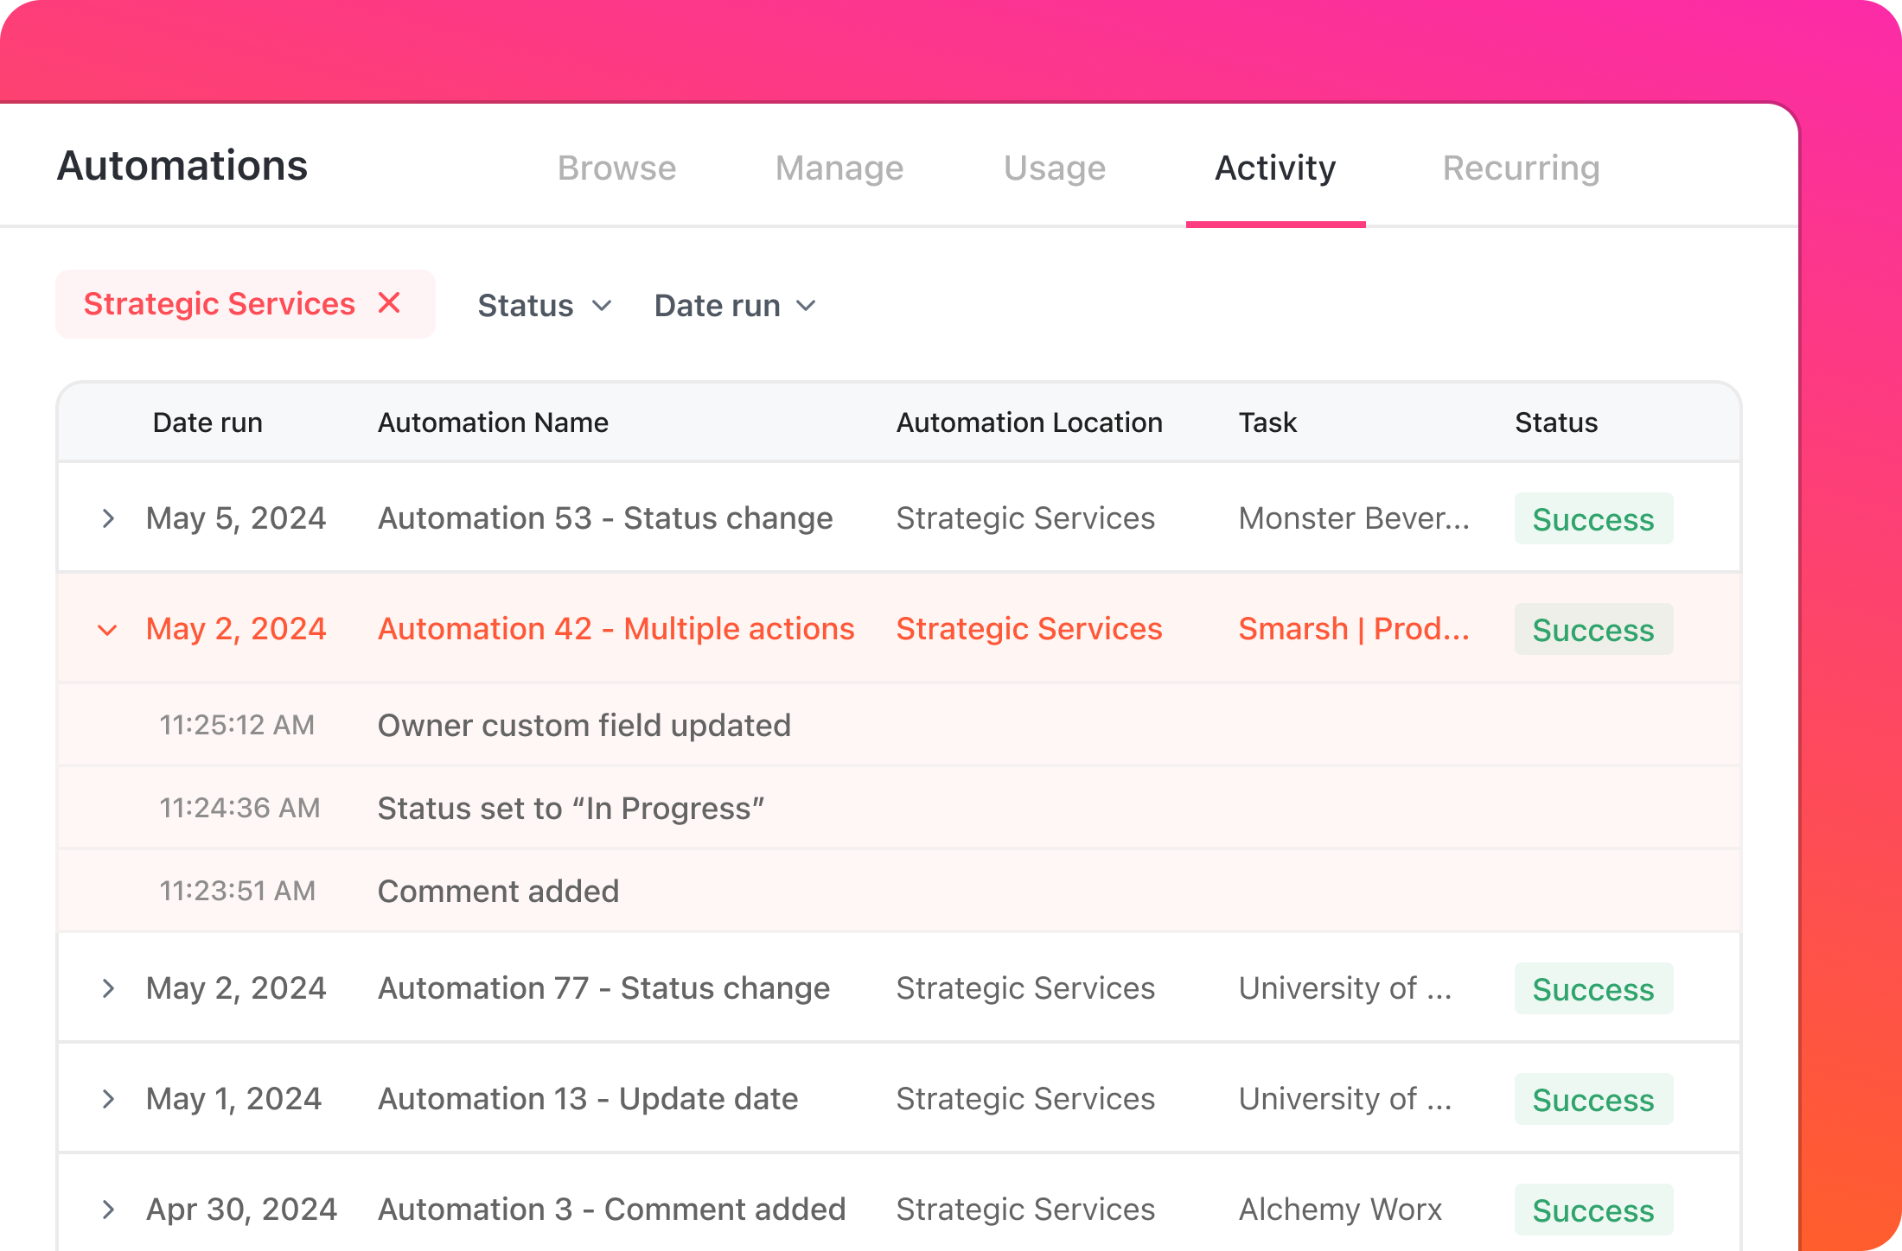This screenshot has width=1902, height=1251.
Task: Remove the Strategic Services filter chip
Action: pyautogui.click(x=390, y=303)
